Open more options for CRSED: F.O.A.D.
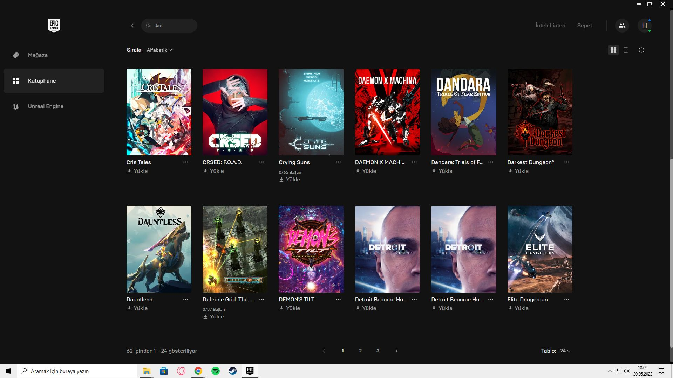 coord(262,162)
